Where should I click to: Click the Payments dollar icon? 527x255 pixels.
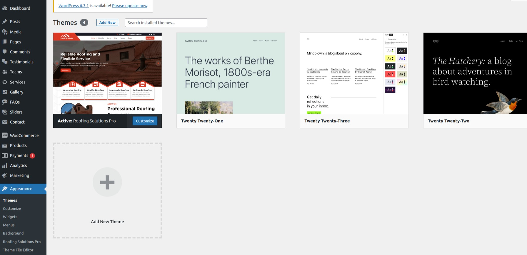coord(5,155)
